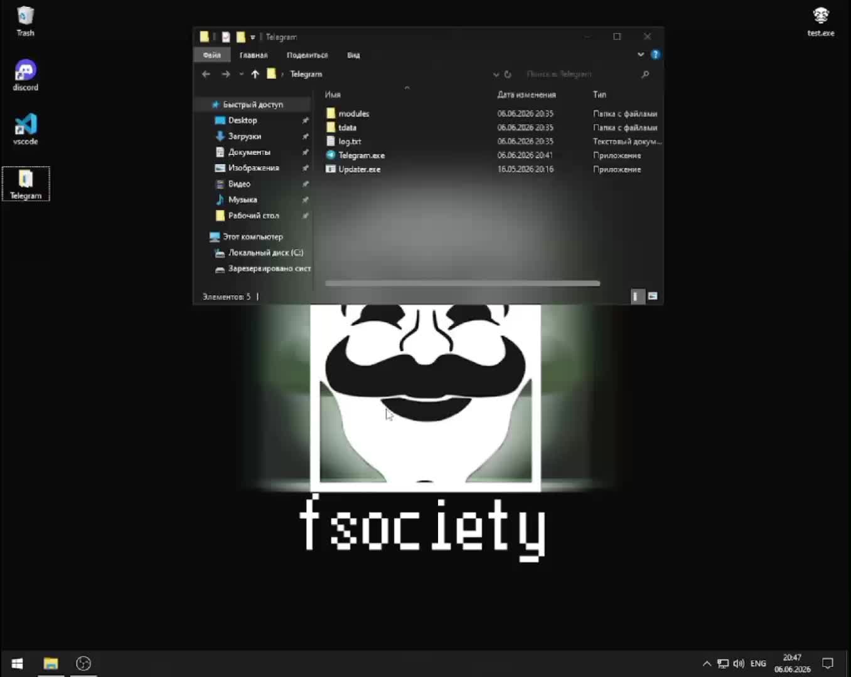Viewport: 851px width, 677px height.
Task: Click the New folder icon in Explorer's title bar
Action: tap(240, 37)
